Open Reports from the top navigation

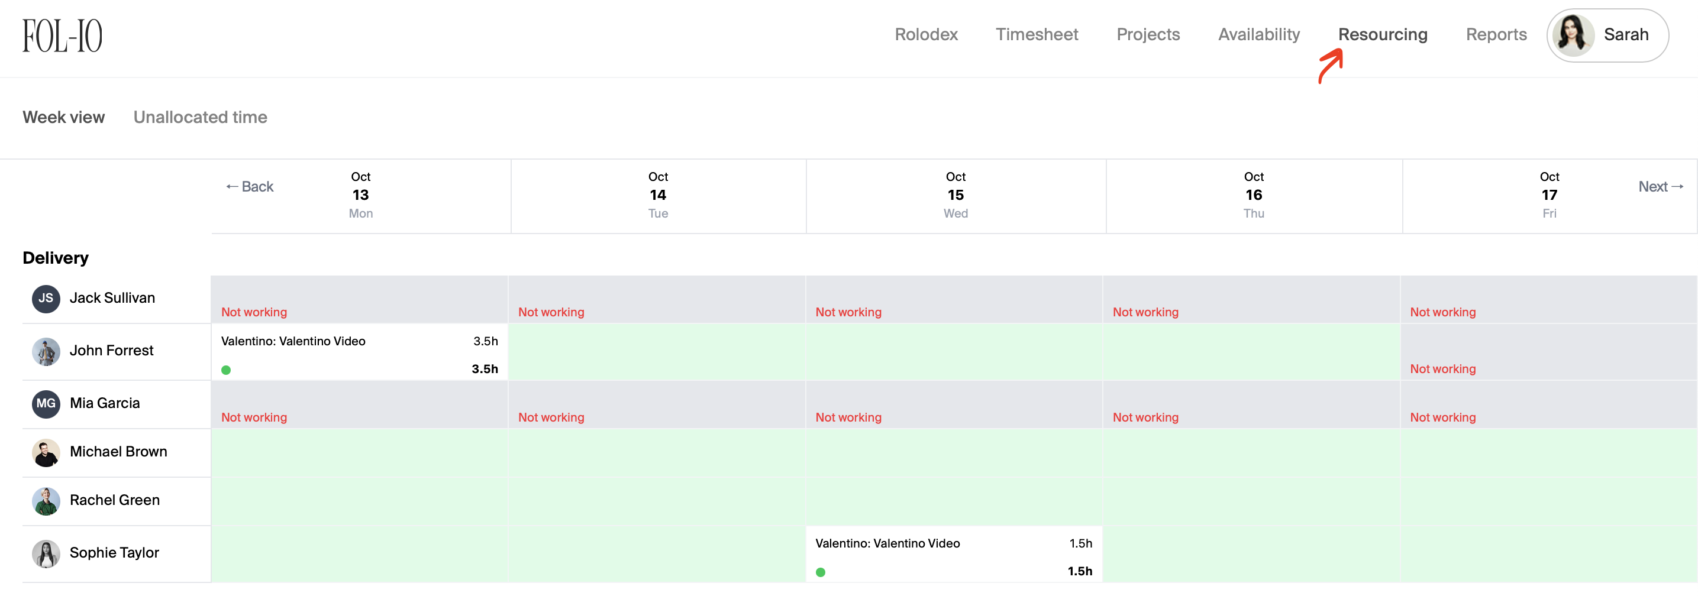point(1496,34)
